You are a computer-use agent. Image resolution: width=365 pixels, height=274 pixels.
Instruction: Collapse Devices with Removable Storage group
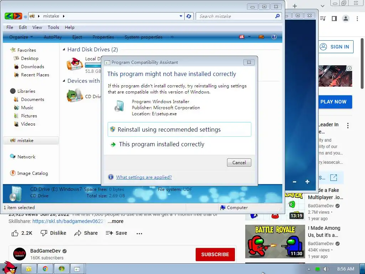[64, 81]
